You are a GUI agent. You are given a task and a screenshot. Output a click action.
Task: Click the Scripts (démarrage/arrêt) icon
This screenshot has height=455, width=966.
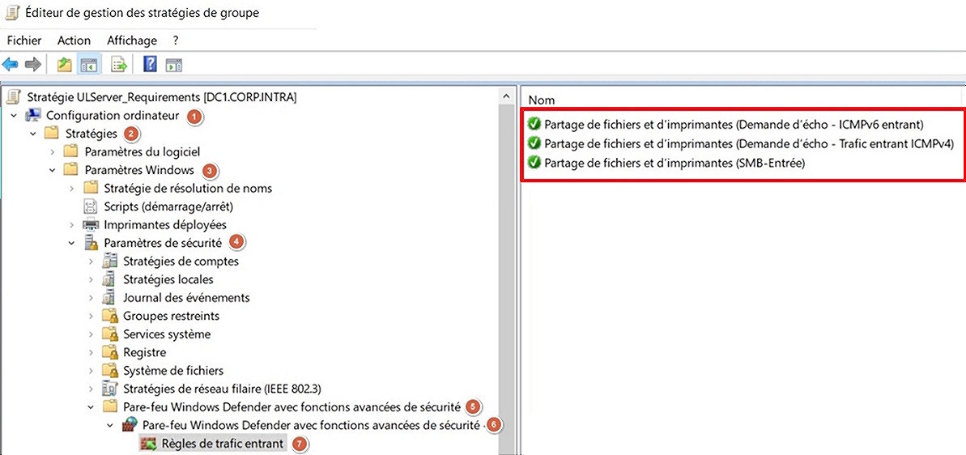[91, 206]
